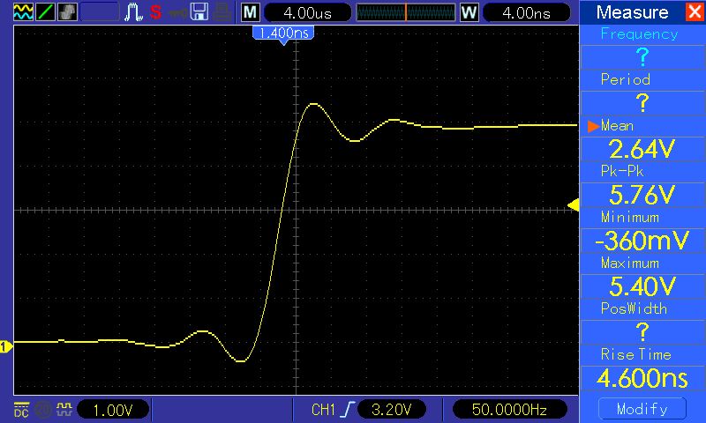Click the Measure panel title

pos(632,12)
